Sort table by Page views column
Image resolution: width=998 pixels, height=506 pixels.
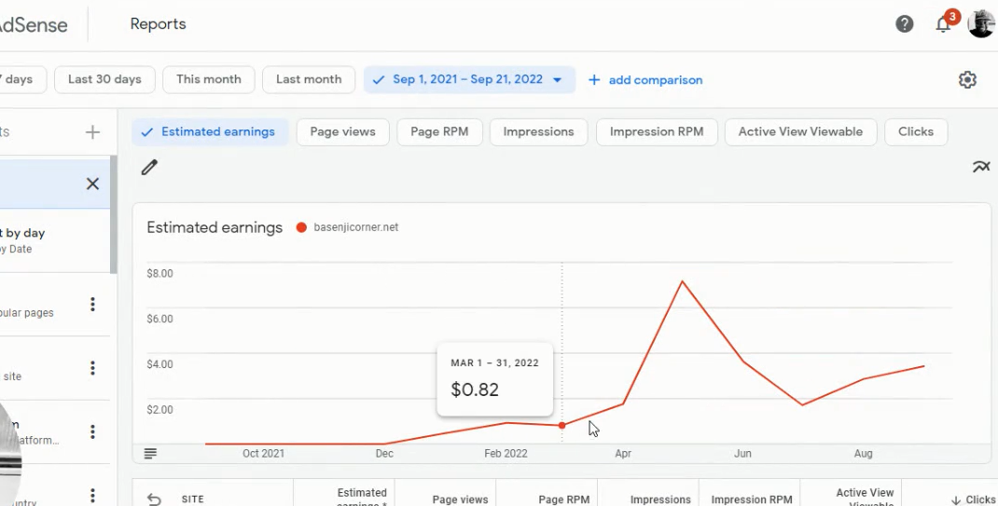(x=460, y=499)
